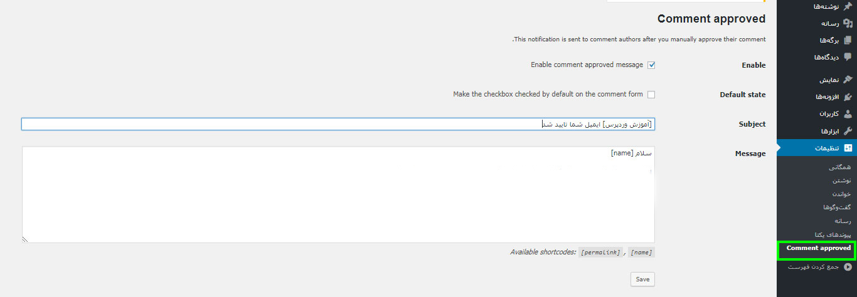Go to خواندن settings submenu

842,194
